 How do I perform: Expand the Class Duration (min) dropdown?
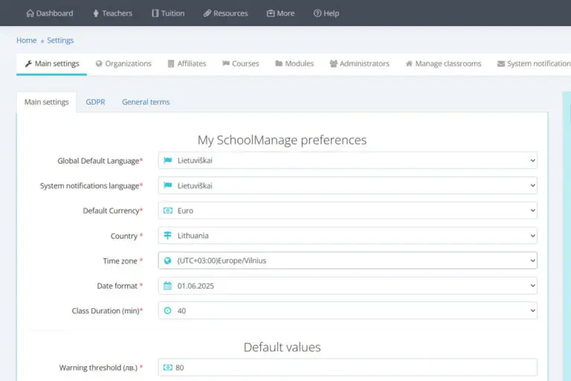pos(348,310)
